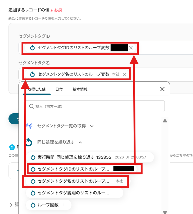
Task: Click the scrollbar up arrow in popup
Action: pyautogui.click(x=165, y=121)
